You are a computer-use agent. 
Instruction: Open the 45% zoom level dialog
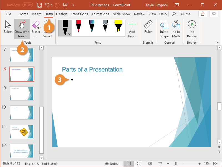(x=206, y=164)
